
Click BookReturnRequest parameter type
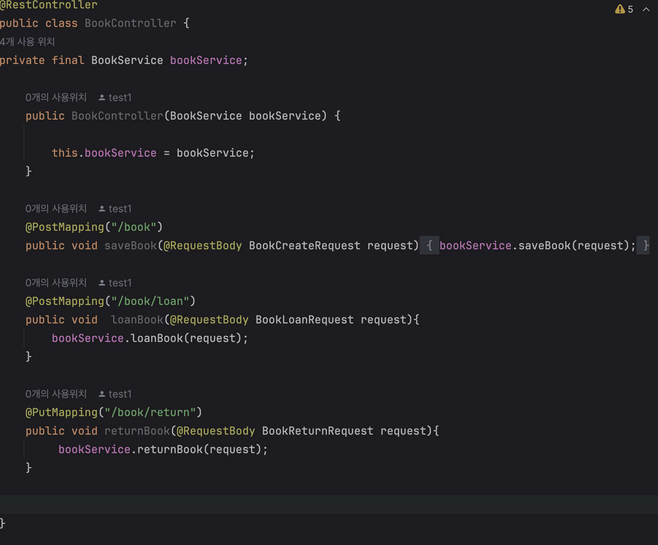click(318, 431)
